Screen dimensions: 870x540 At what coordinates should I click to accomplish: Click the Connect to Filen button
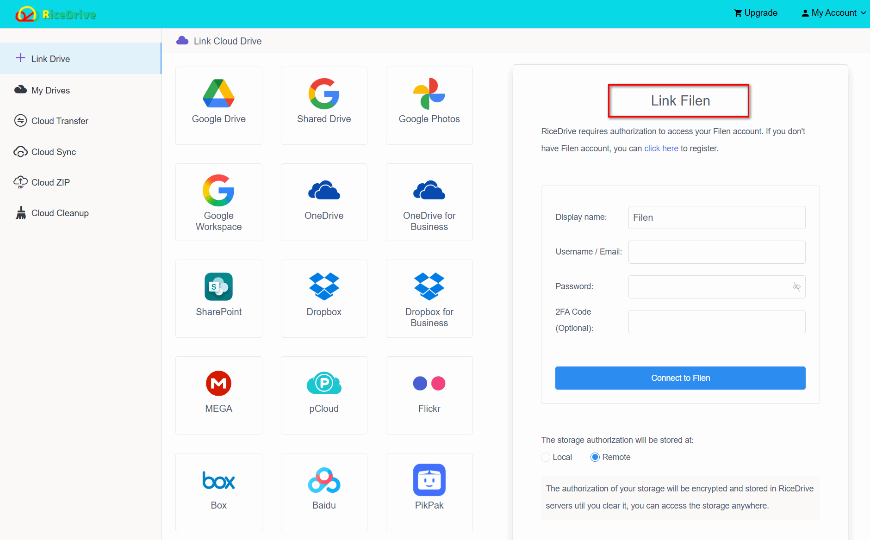(680, 378)
